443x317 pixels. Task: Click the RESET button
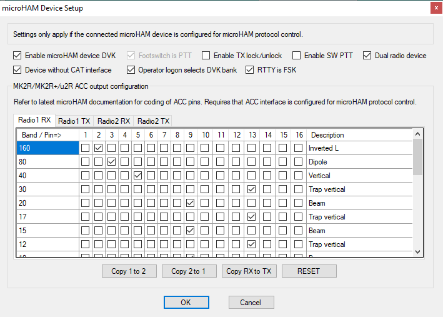pyautogui.click(x=309, y=271)
